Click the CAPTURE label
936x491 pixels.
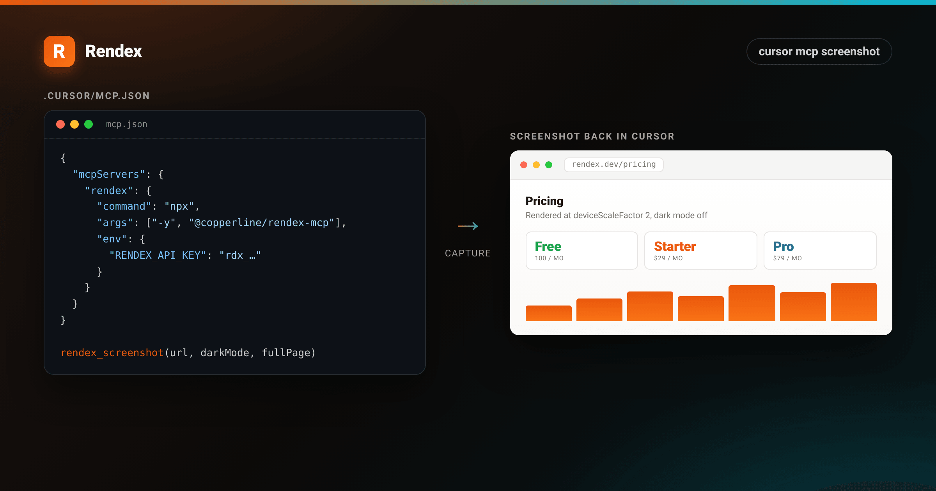[468, 253]
